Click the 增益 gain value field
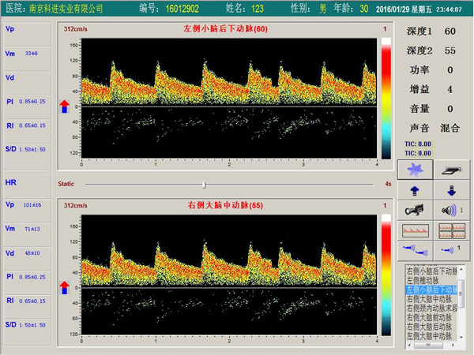Screen dimensions: 474x355 (x=450, y=89)
